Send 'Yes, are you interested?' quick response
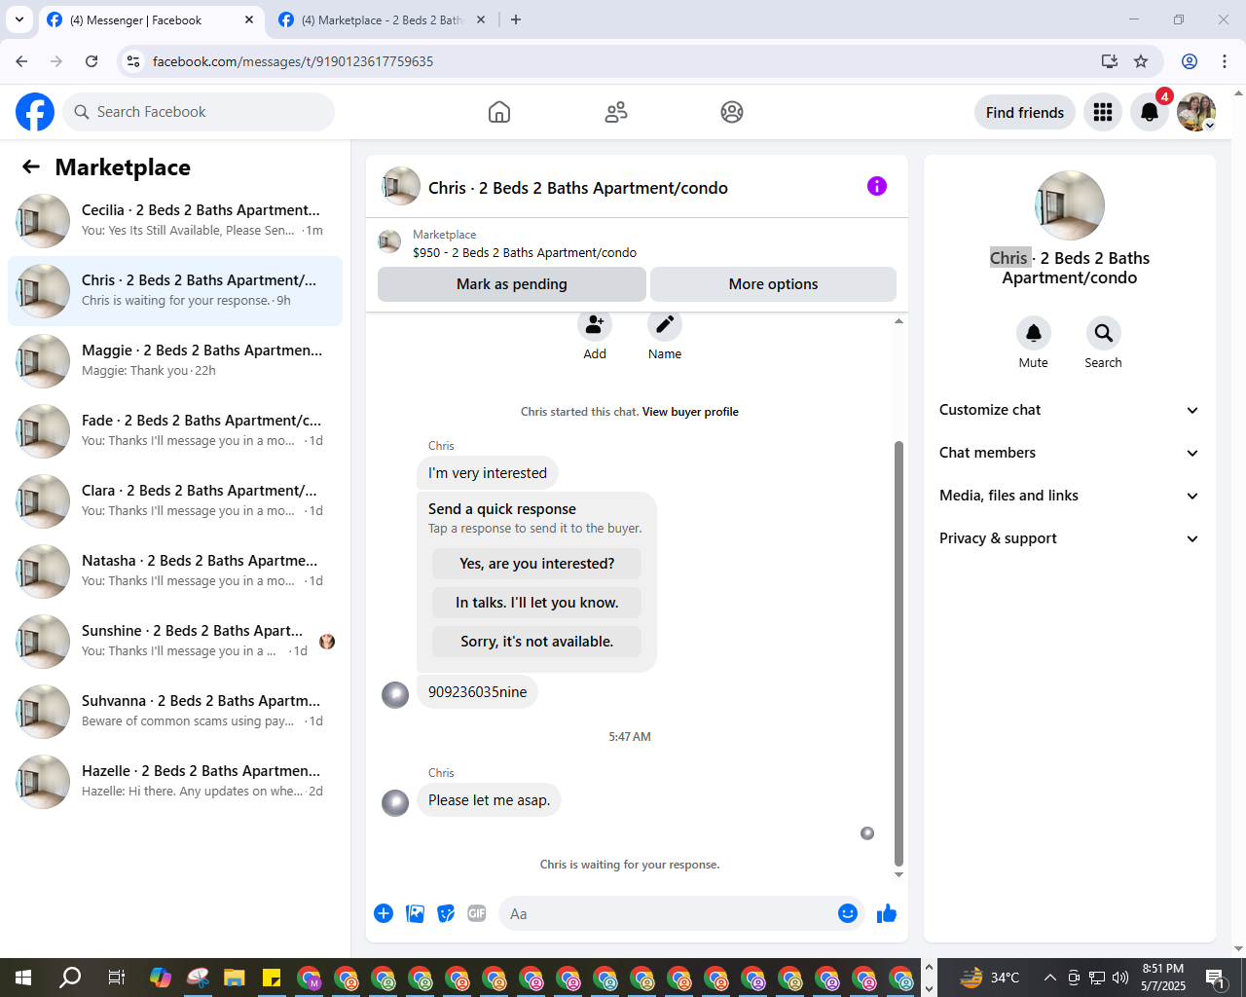Image resolution: width=1246 pixels, height=997 pixels. point(536,564)
